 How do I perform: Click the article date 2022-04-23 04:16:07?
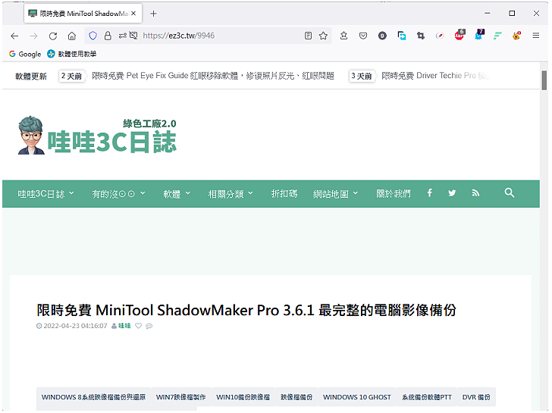pos(75,326)
